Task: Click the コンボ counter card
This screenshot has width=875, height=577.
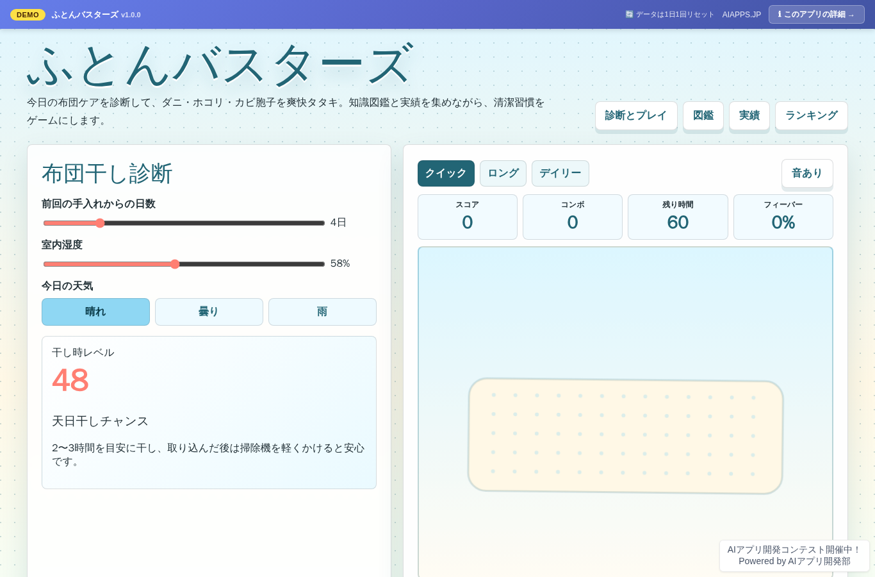Action: (x=573, y=217)
